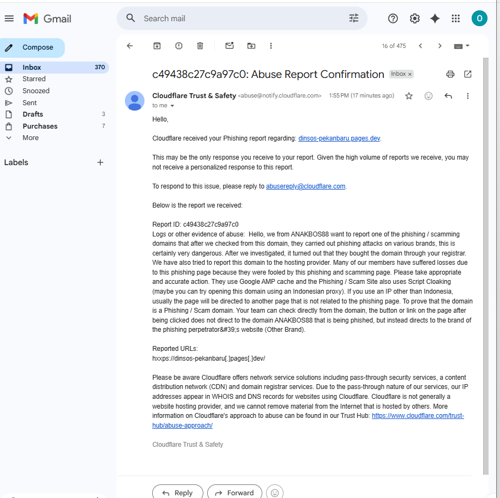Show search options filter icon

tap(354, 18)
